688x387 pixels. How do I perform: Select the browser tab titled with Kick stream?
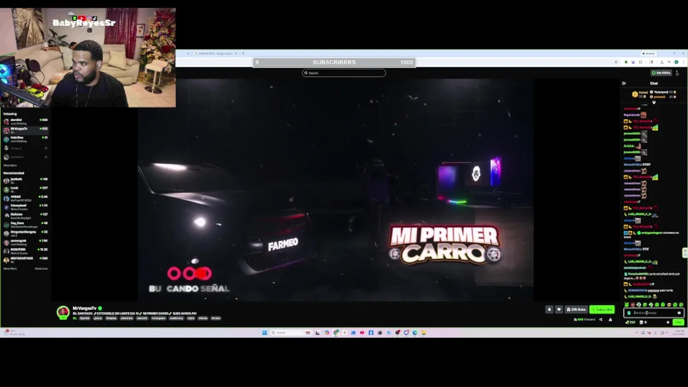click(215, 53)
